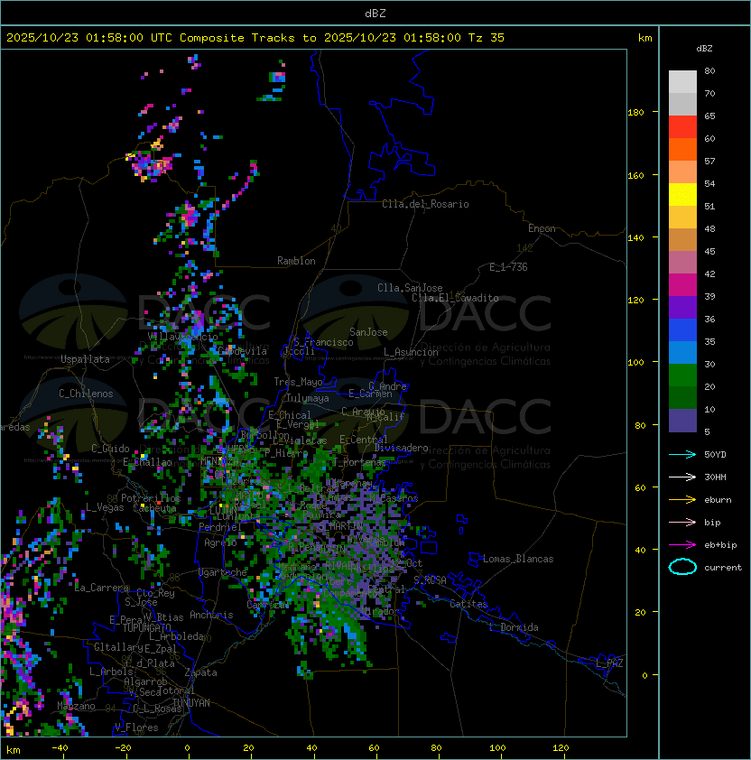The image size is (751, 760).
Task: Click the pink bip arrow in legend
Action: point(682,522)
